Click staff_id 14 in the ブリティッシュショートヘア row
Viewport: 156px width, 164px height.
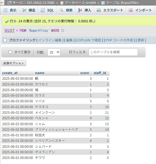(107, 129)
